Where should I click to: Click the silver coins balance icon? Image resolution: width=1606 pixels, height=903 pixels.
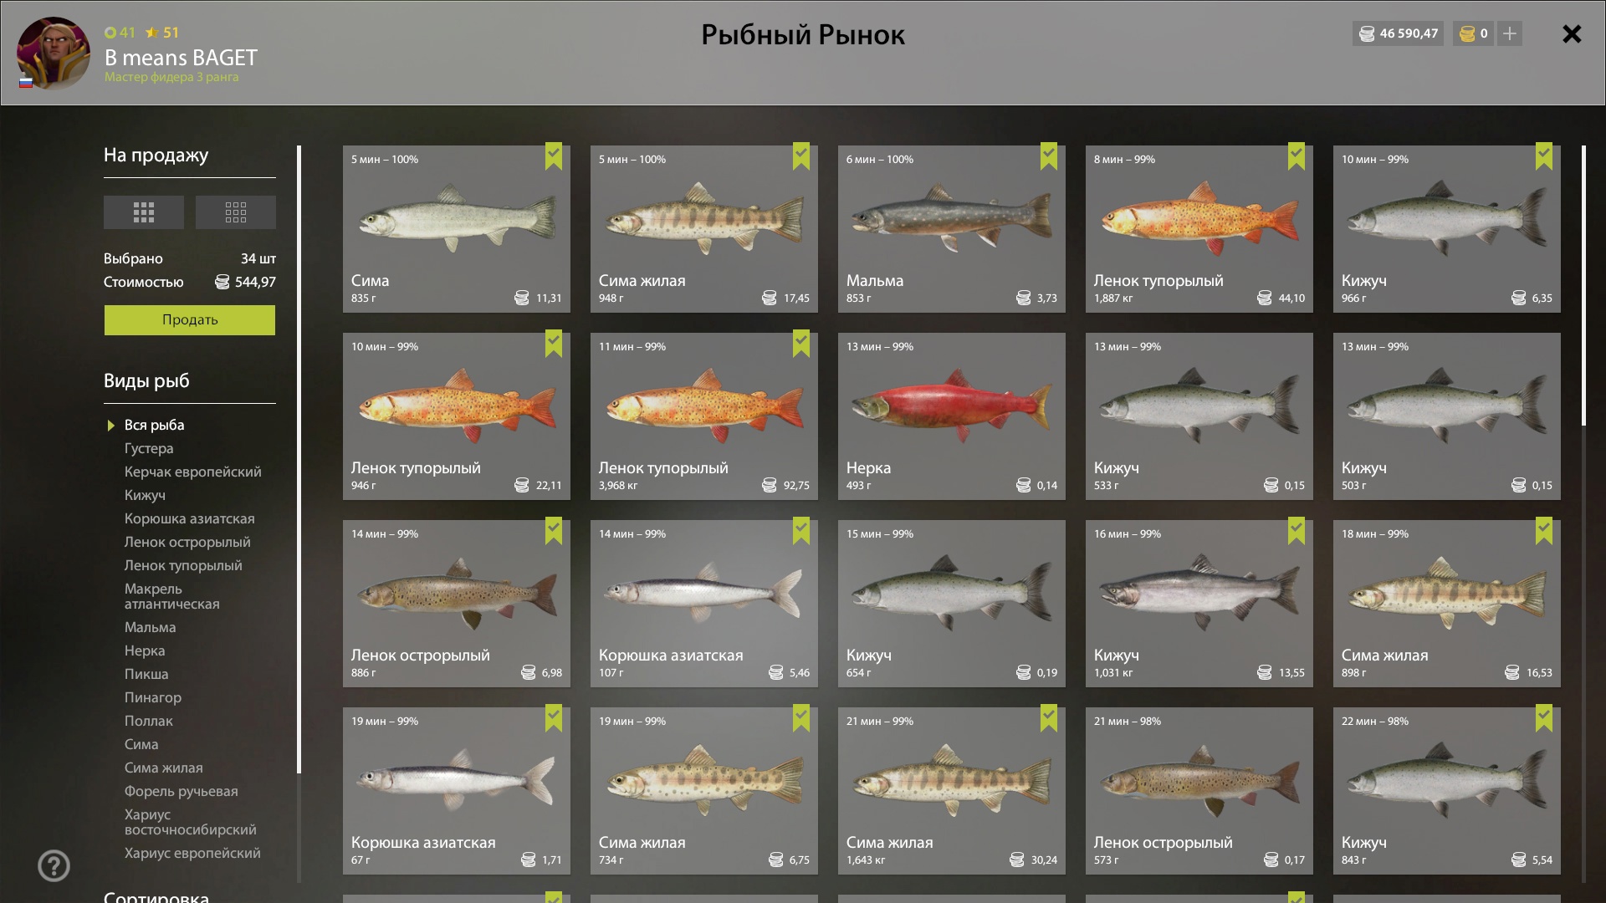1367,33
